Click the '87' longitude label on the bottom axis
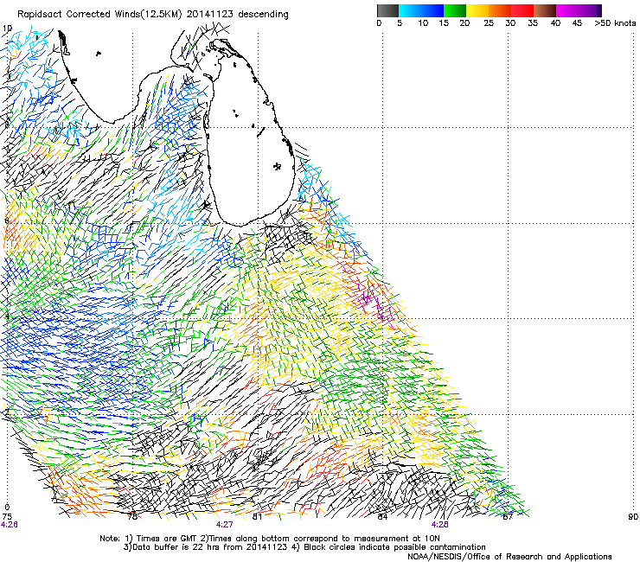 [508, 516]
